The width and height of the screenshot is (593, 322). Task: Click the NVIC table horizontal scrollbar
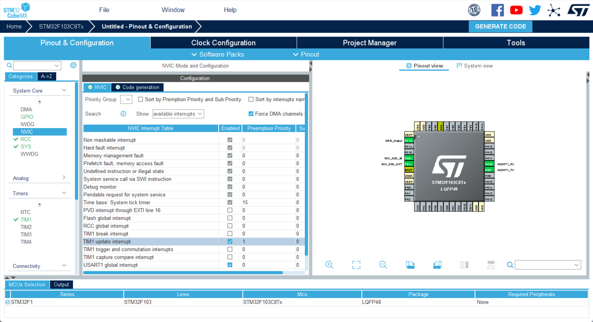(x=183, y=273)
